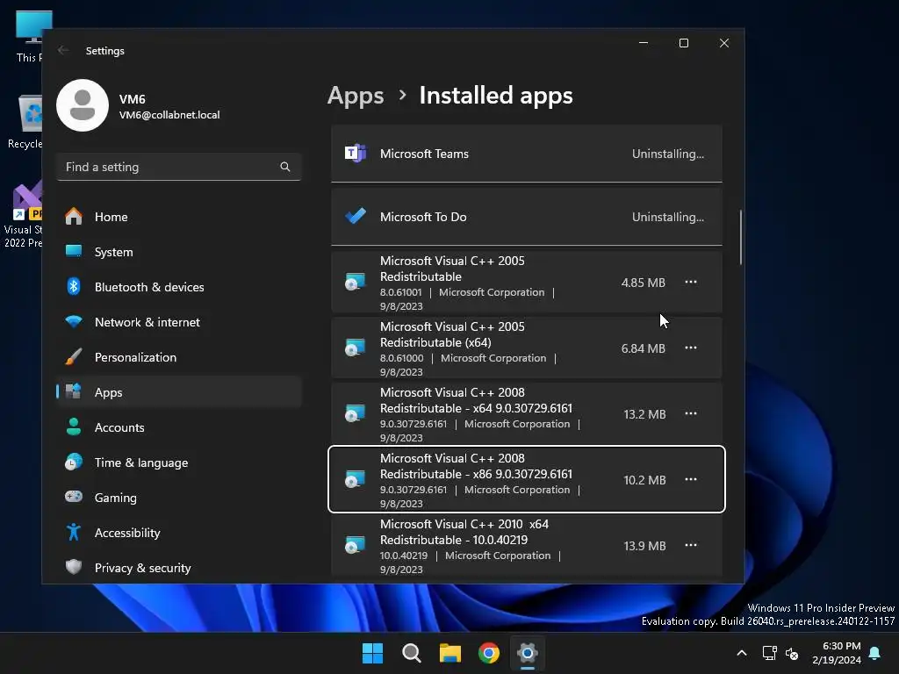Image resolution: width=899 pixels, height=674 pixels.
Task: Click the Microsoft To Do checkmark icon
Action: coord(356,217)
